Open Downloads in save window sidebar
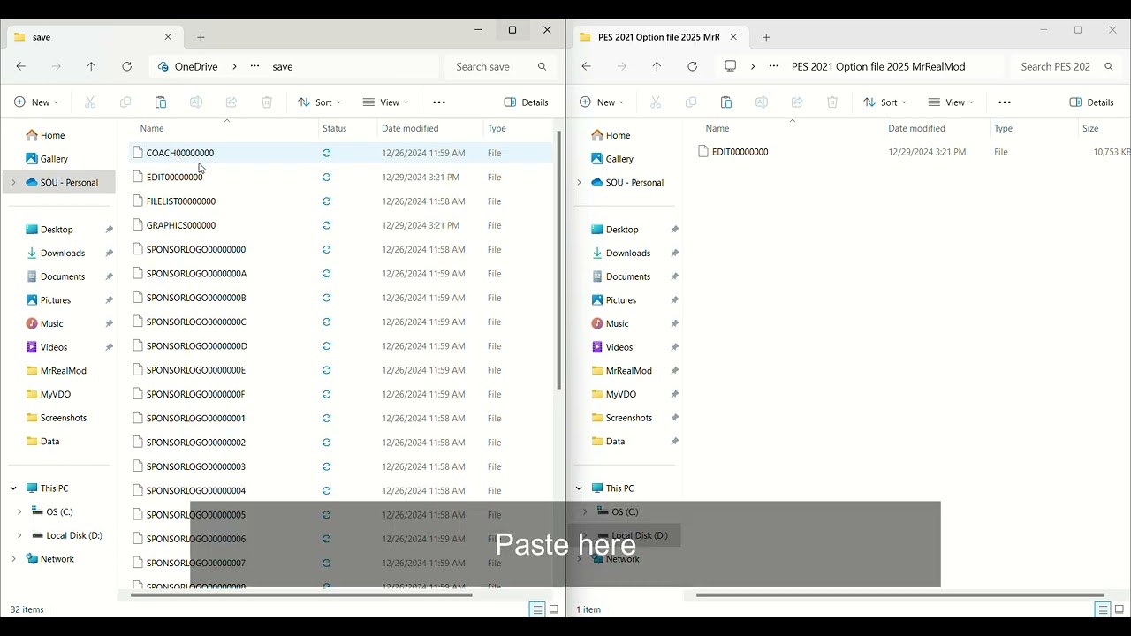 click(63, 254)
